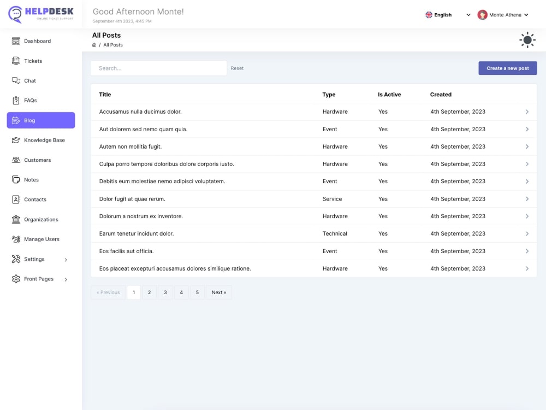Open the English language dropdown arrow
The width and height of the screenshot is (546, 410).
click(468, 15)
